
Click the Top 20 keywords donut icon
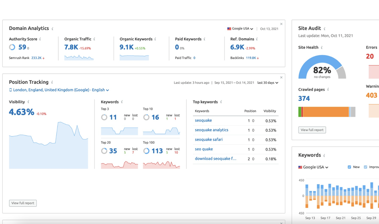pos(104,151)
